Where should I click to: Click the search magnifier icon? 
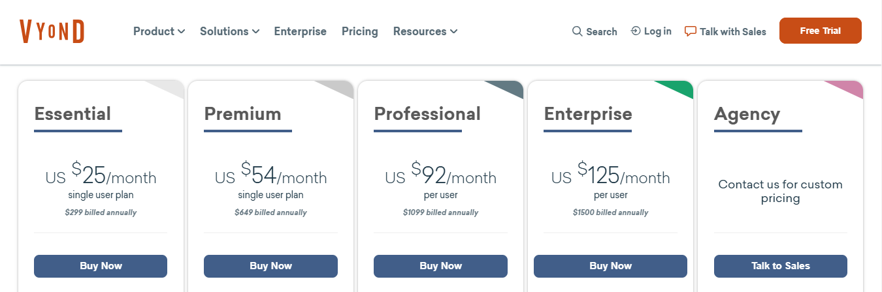577,31
